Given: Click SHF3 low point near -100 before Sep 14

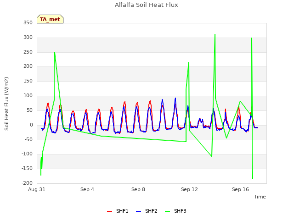Looking at the screenshot, I should click(212, 156).
